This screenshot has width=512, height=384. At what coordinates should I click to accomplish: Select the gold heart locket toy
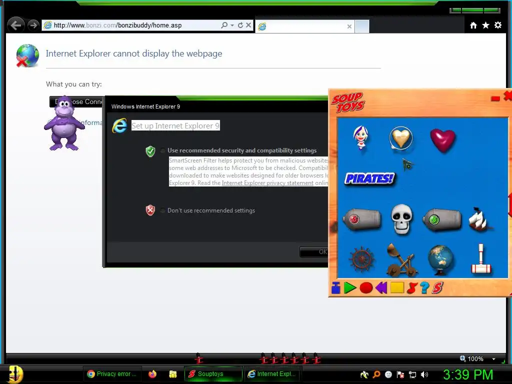[x=401, y=138]
